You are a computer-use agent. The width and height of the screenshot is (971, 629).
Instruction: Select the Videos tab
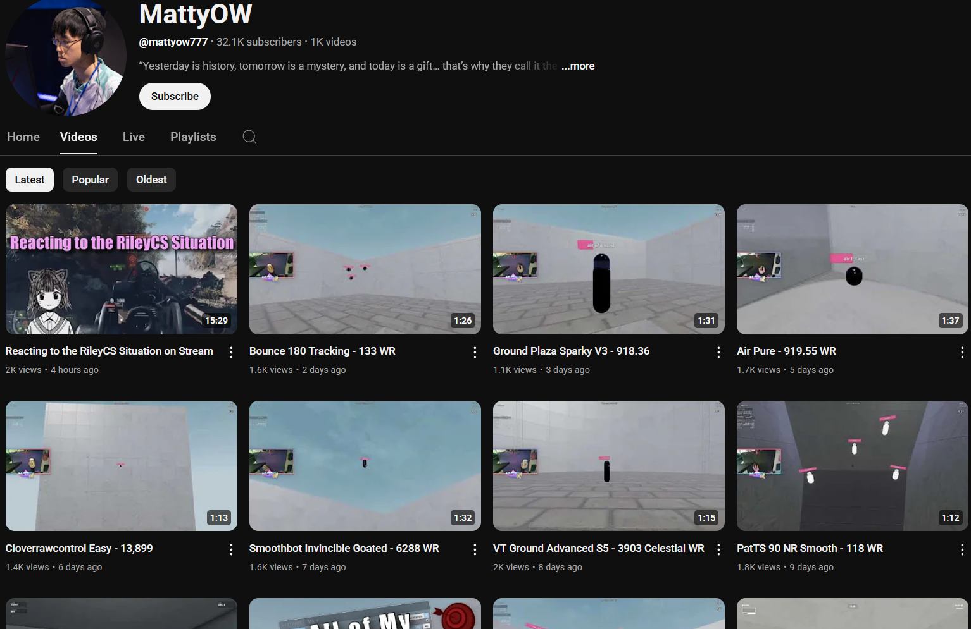point(78,137)
